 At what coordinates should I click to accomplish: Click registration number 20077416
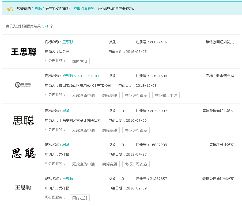pyautogui.click(x=158, y=42)
